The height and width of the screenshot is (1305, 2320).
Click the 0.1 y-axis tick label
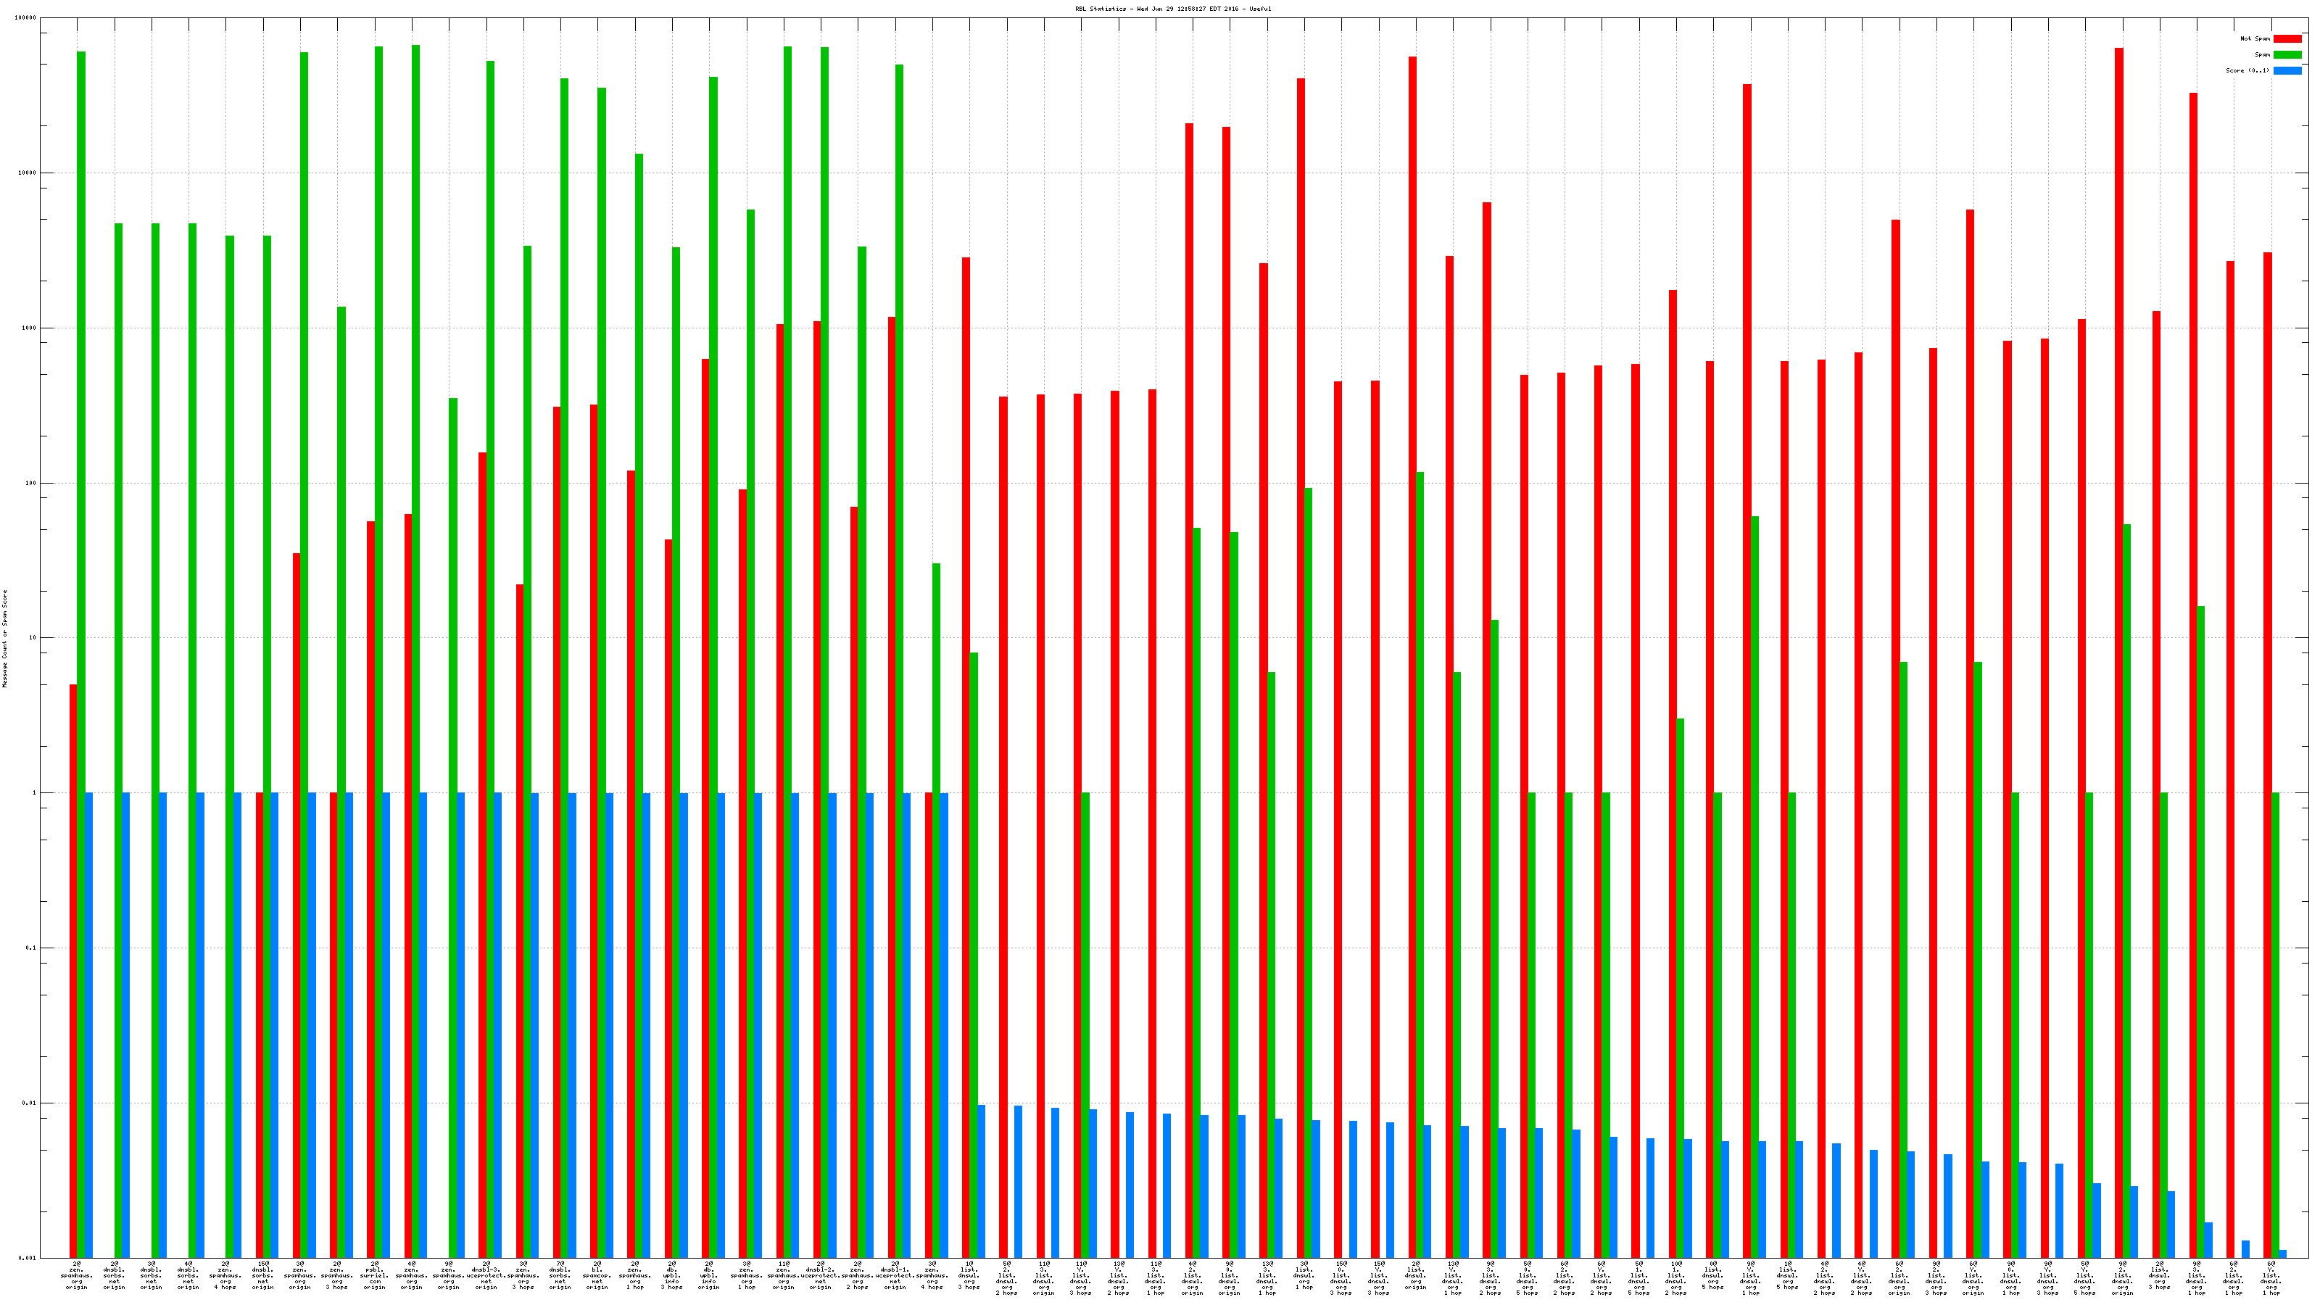[30, 948]
